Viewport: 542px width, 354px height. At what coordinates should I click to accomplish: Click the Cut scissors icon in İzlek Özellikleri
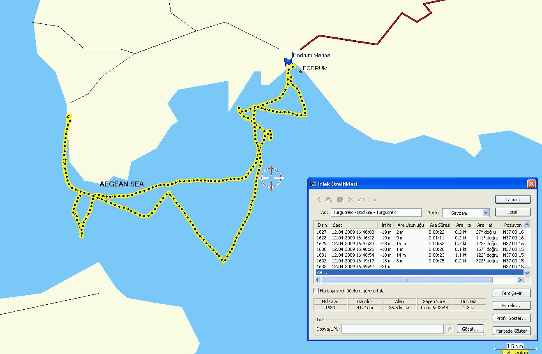pyautogui.click(x=318, y=200)
